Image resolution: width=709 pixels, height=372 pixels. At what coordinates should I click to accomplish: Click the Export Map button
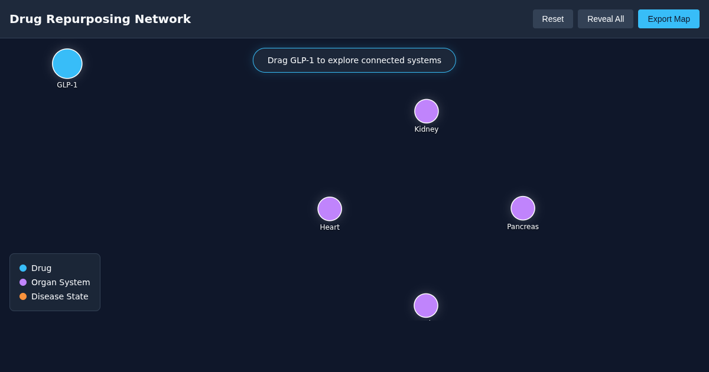click(x=669, y=19)
